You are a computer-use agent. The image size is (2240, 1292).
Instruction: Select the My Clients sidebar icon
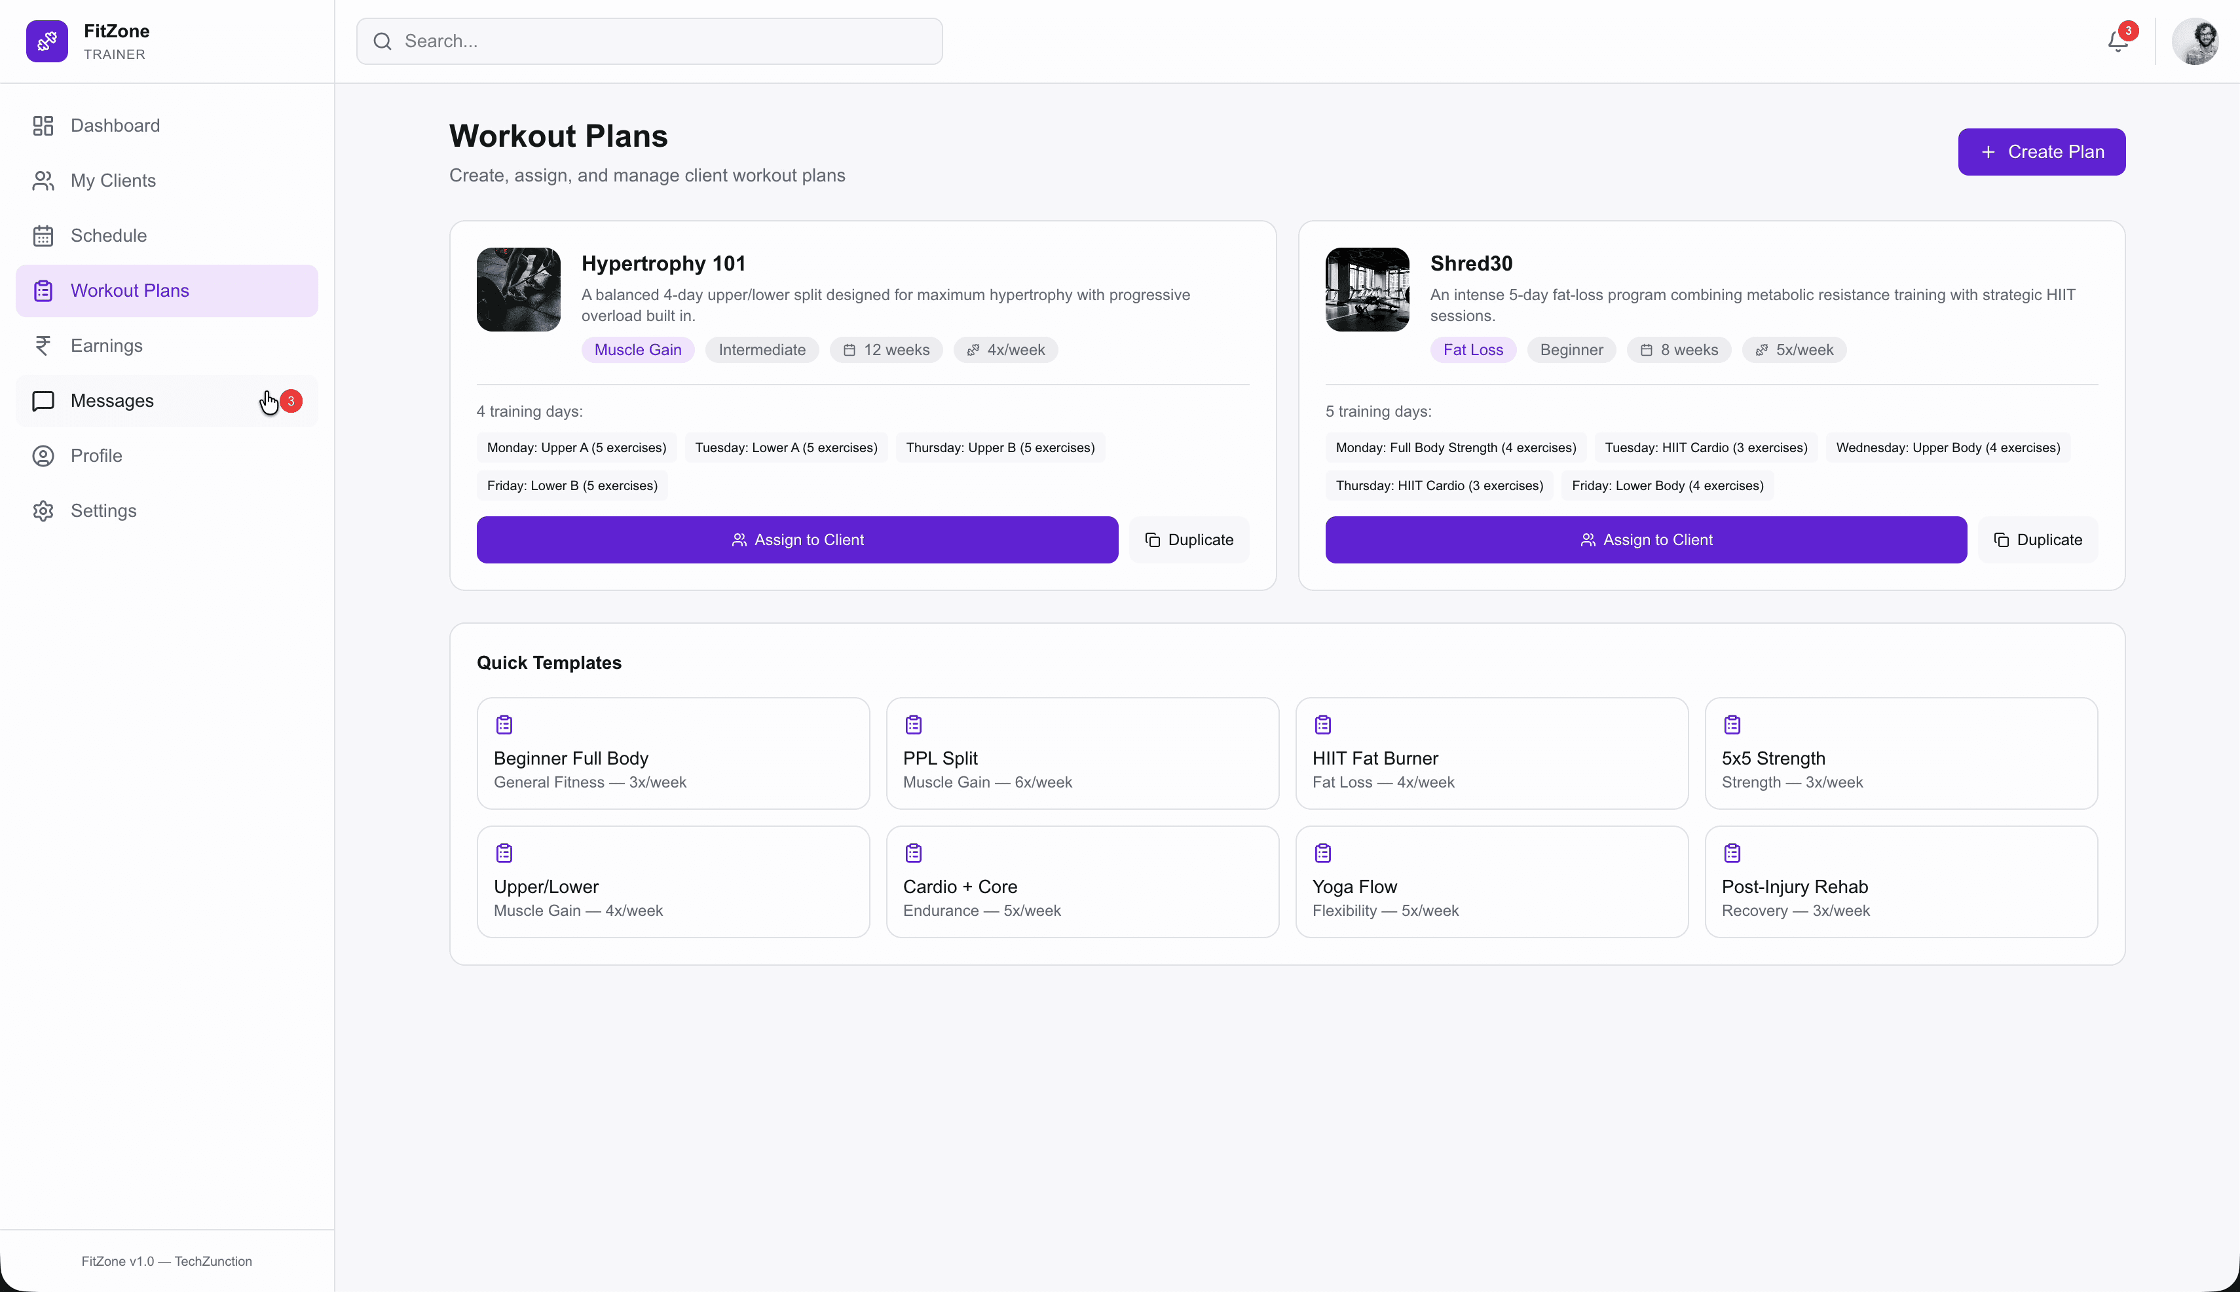(x=43, y=180)
